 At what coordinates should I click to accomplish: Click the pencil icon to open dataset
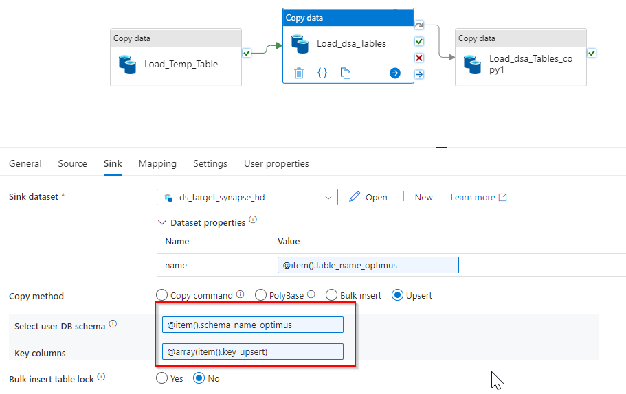[354, 196]
